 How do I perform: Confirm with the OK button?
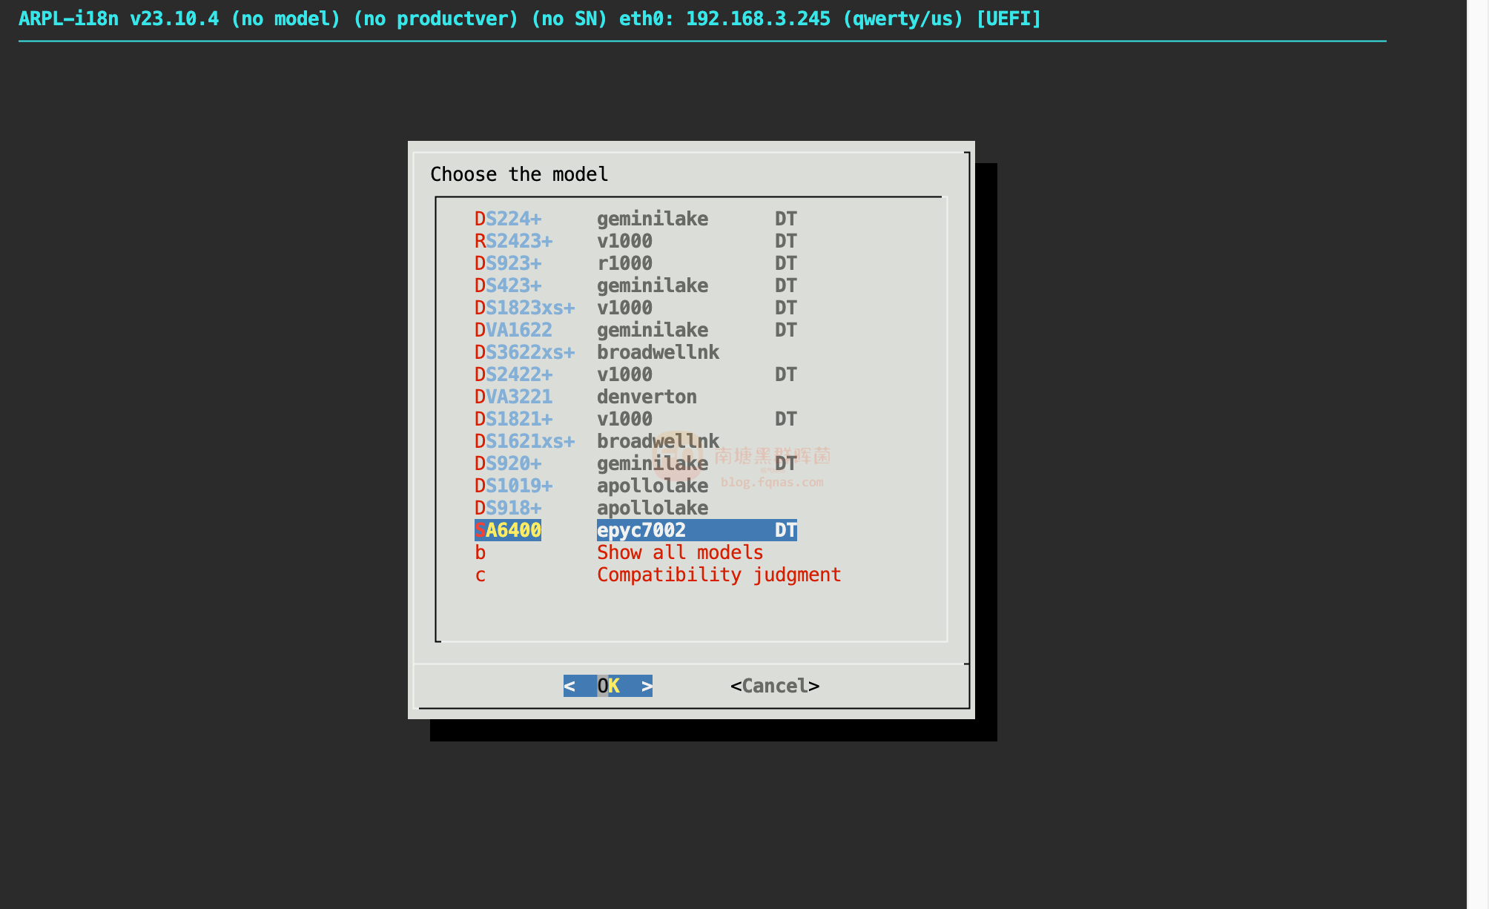point(608,686)
